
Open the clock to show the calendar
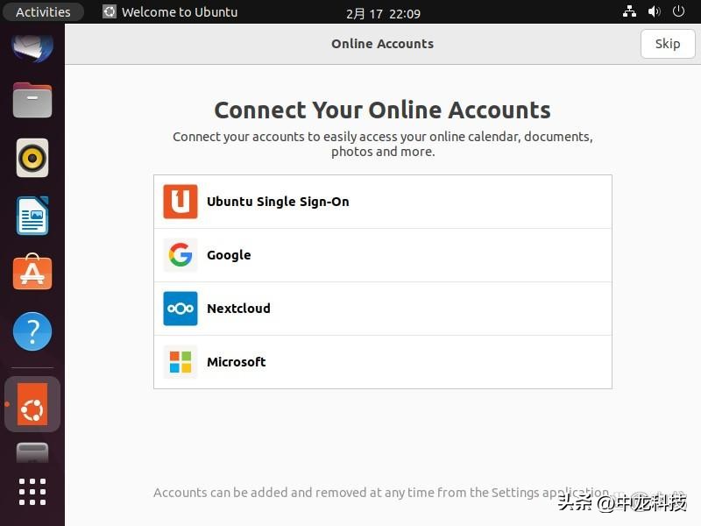click(x=382, y=11)
